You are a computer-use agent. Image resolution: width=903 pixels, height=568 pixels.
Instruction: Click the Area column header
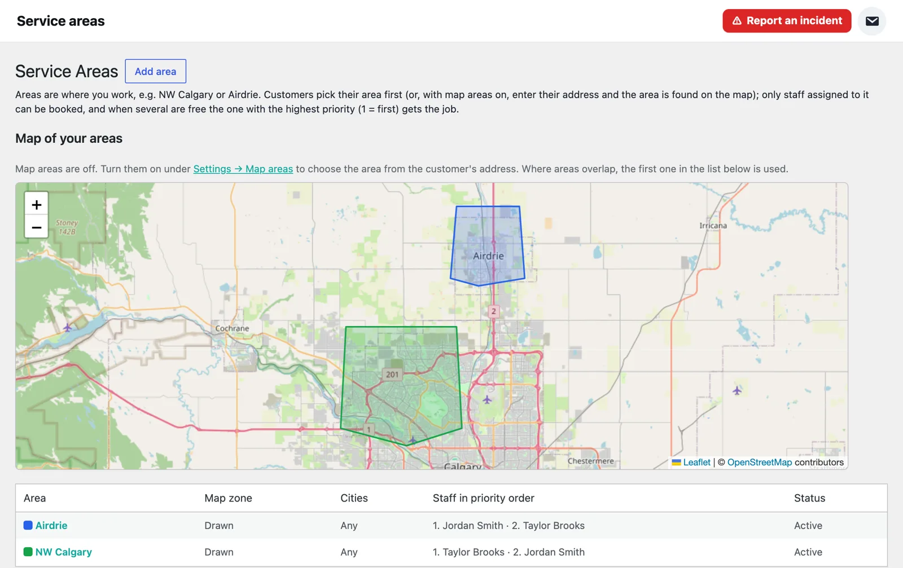(x=35, y=498)
